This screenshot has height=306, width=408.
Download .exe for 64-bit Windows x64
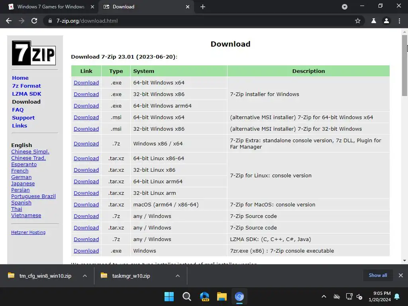tap(86, 83)
